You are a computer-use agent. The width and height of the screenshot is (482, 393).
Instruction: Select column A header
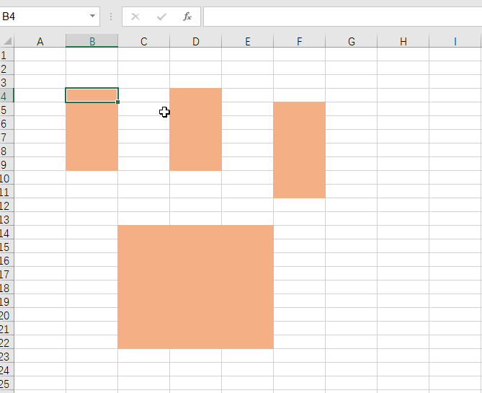point(40,41)
